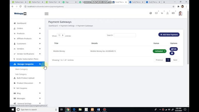
Task: Open Windows notification center icon
Action: click(185, 109)
